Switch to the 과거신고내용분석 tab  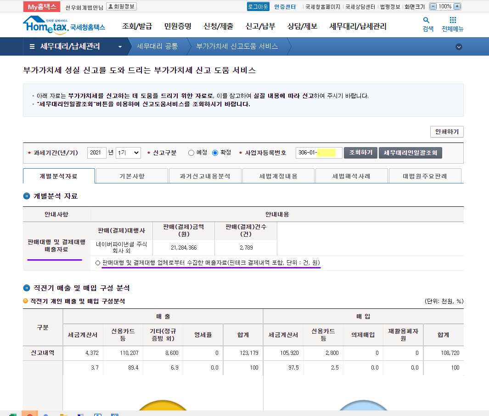coord(205,176)
